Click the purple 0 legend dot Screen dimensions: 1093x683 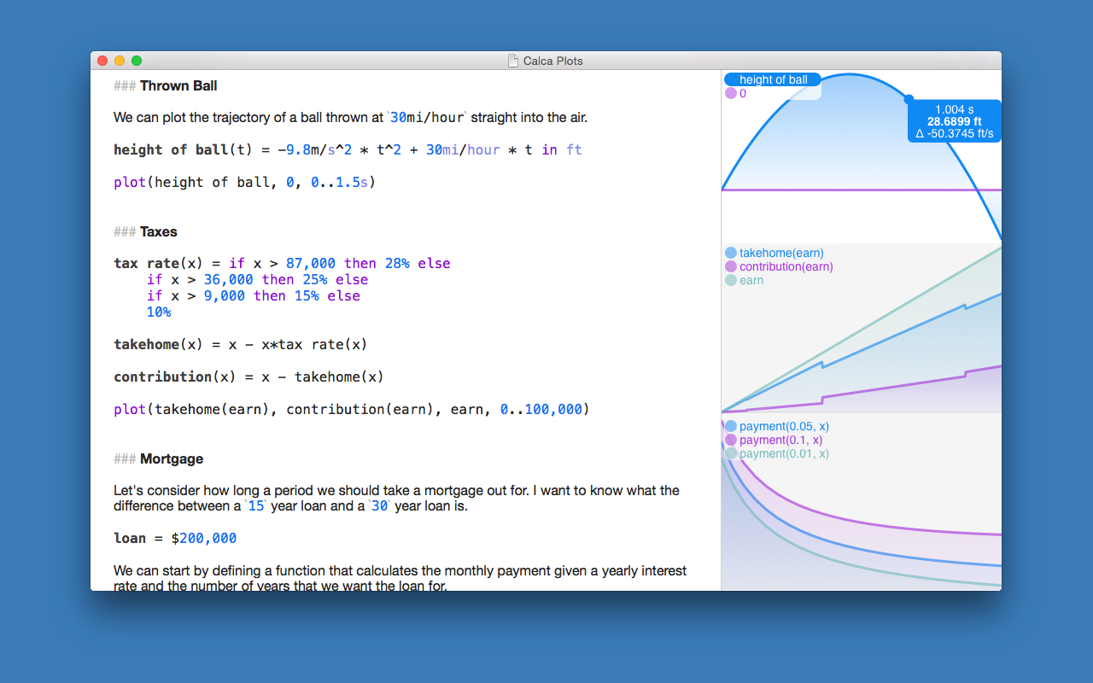point(730,93)
